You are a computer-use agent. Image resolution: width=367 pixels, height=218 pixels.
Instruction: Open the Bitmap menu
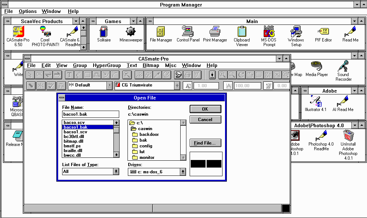click(151, 65)
